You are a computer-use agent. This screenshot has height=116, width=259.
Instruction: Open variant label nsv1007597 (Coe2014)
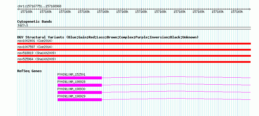point(35,47)
